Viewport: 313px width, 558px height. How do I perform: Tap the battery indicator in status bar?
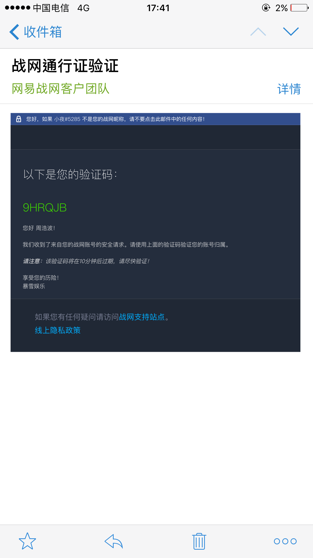pyautogui.click(x=300, y=8)
